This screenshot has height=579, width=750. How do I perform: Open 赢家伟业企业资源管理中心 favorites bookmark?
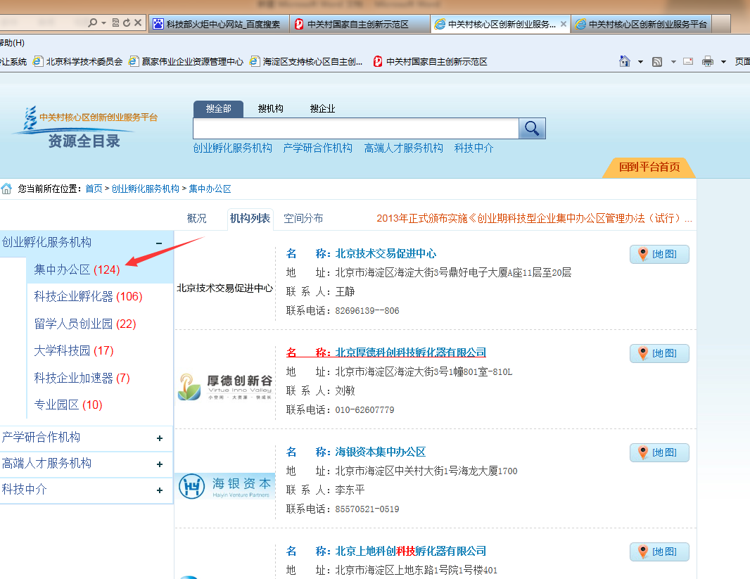click(186, 62)
